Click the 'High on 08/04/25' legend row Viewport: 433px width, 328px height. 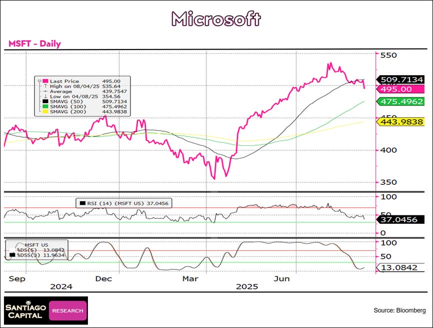(x=85, y=86)
